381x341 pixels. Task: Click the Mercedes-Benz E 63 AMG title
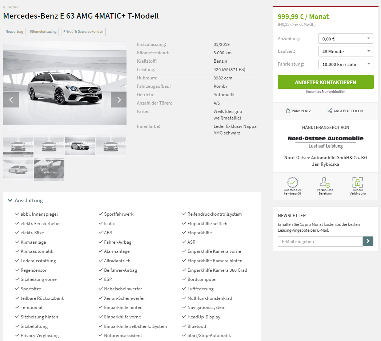81,16
